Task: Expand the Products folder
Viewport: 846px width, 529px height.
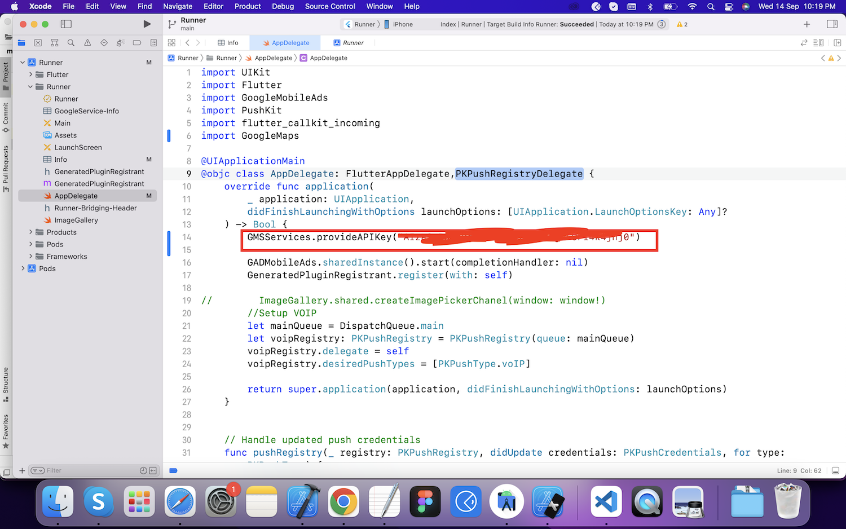Action: 30,232
